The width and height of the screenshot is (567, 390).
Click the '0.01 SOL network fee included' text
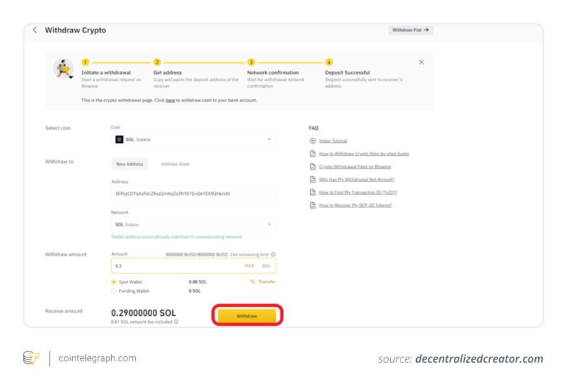142,322
